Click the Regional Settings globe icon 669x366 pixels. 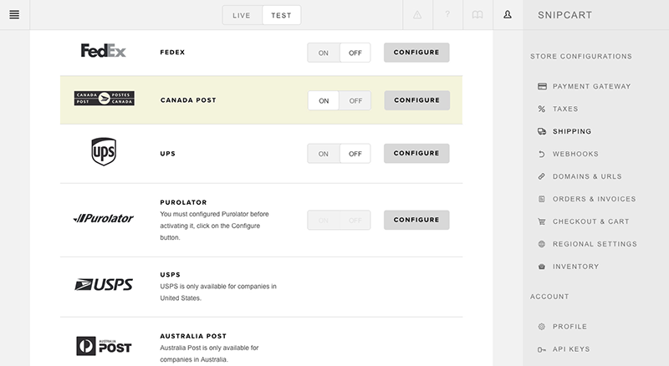[541, 244]
